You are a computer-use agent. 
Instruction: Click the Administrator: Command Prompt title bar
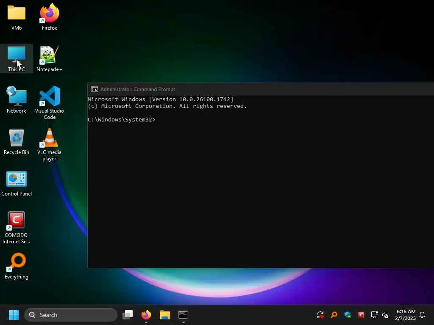click(x=261, y=89)
